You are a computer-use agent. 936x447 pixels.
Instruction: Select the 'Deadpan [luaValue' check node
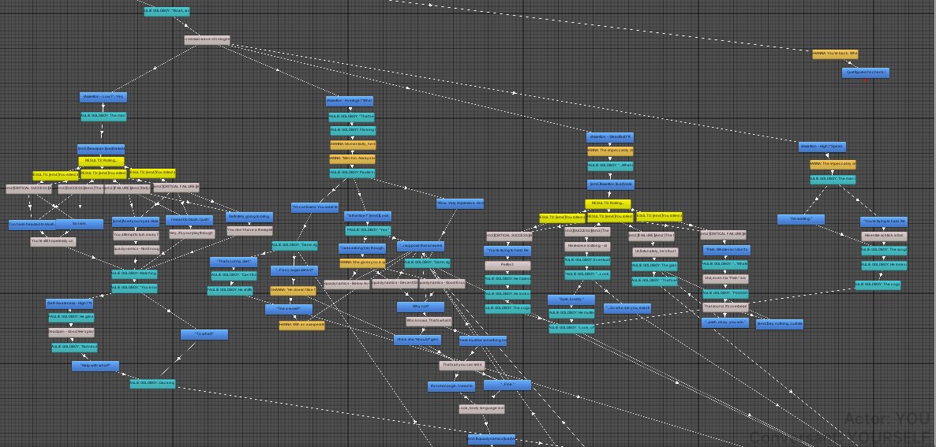pos(101,150)
